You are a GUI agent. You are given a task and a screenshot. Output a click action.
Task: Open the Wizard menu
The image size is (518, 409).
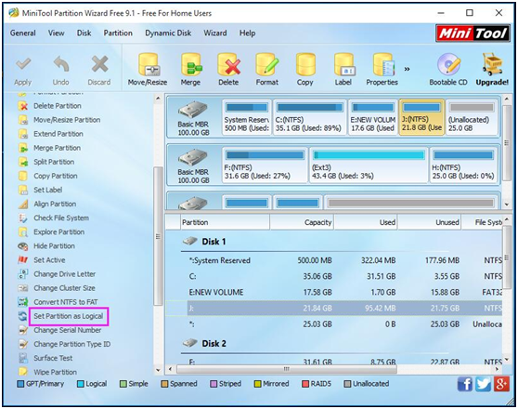click(215, 33)
